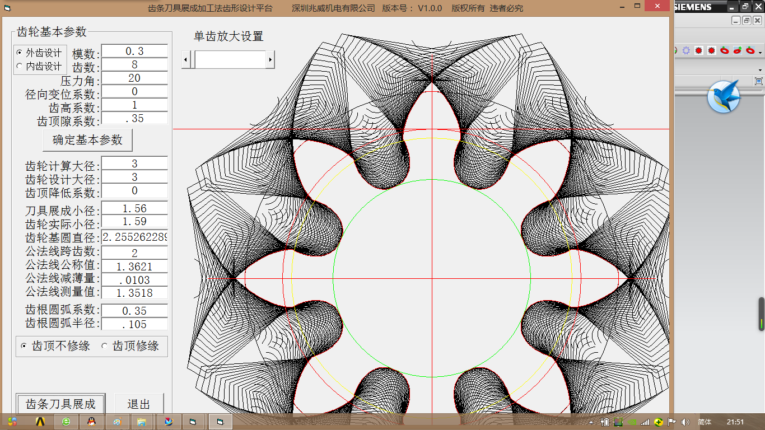Image resolution: width=765 pixels, height=430 pixels.
Task: Click the 公法线测量值 field showing 1.3518
Action: 134,292
